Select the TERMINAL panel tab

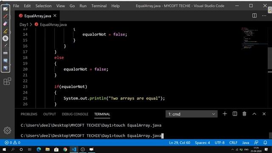click(x=102, y=114)
